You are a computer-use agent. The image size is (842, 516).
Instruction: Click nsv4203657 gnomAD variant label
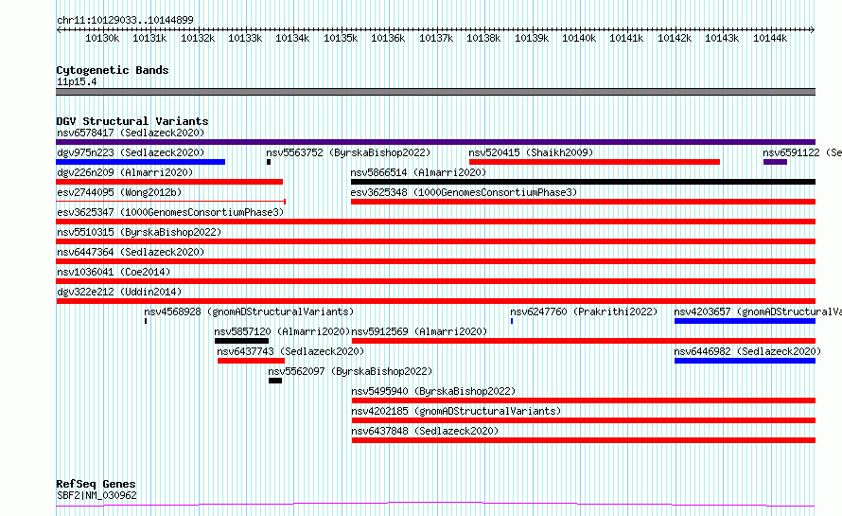pos(758,311)
